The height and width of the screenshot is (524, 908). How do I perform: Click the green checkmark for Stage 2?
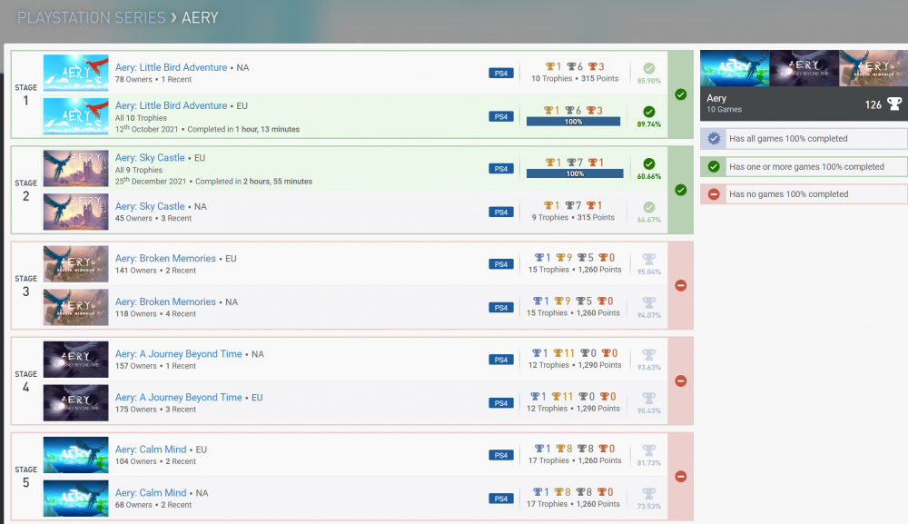681,190
